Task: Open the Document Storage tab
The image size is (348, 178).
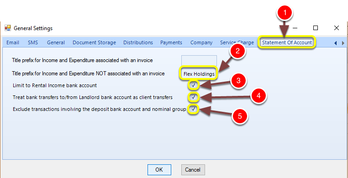Action: coord(95,42)
